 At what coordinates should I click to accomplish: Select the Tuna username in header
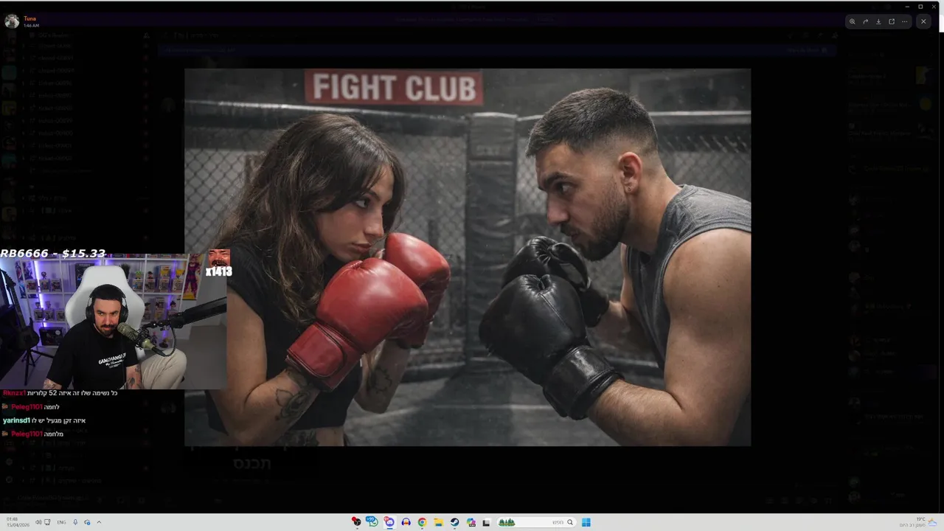click(29, 18)
